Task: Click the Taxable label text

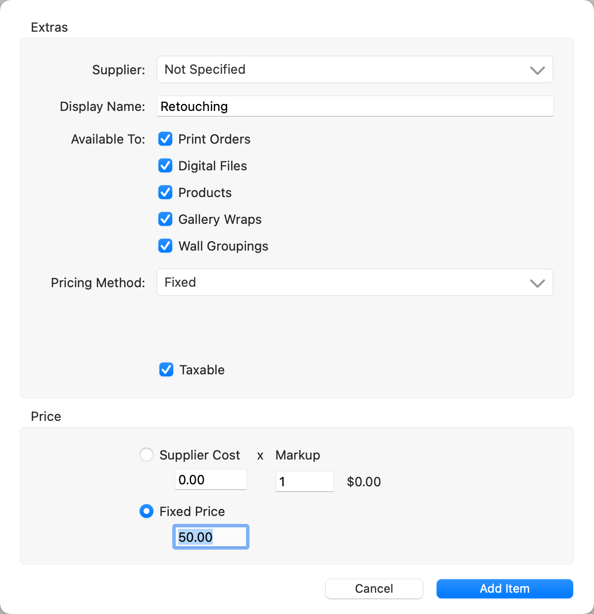Action: pos(202,370)
